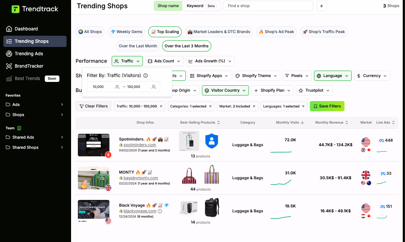This screenshot has height=242, width=405.
Task: Click the Meta icon for Spotminders' 448 ads
Action: pos(381,140)
